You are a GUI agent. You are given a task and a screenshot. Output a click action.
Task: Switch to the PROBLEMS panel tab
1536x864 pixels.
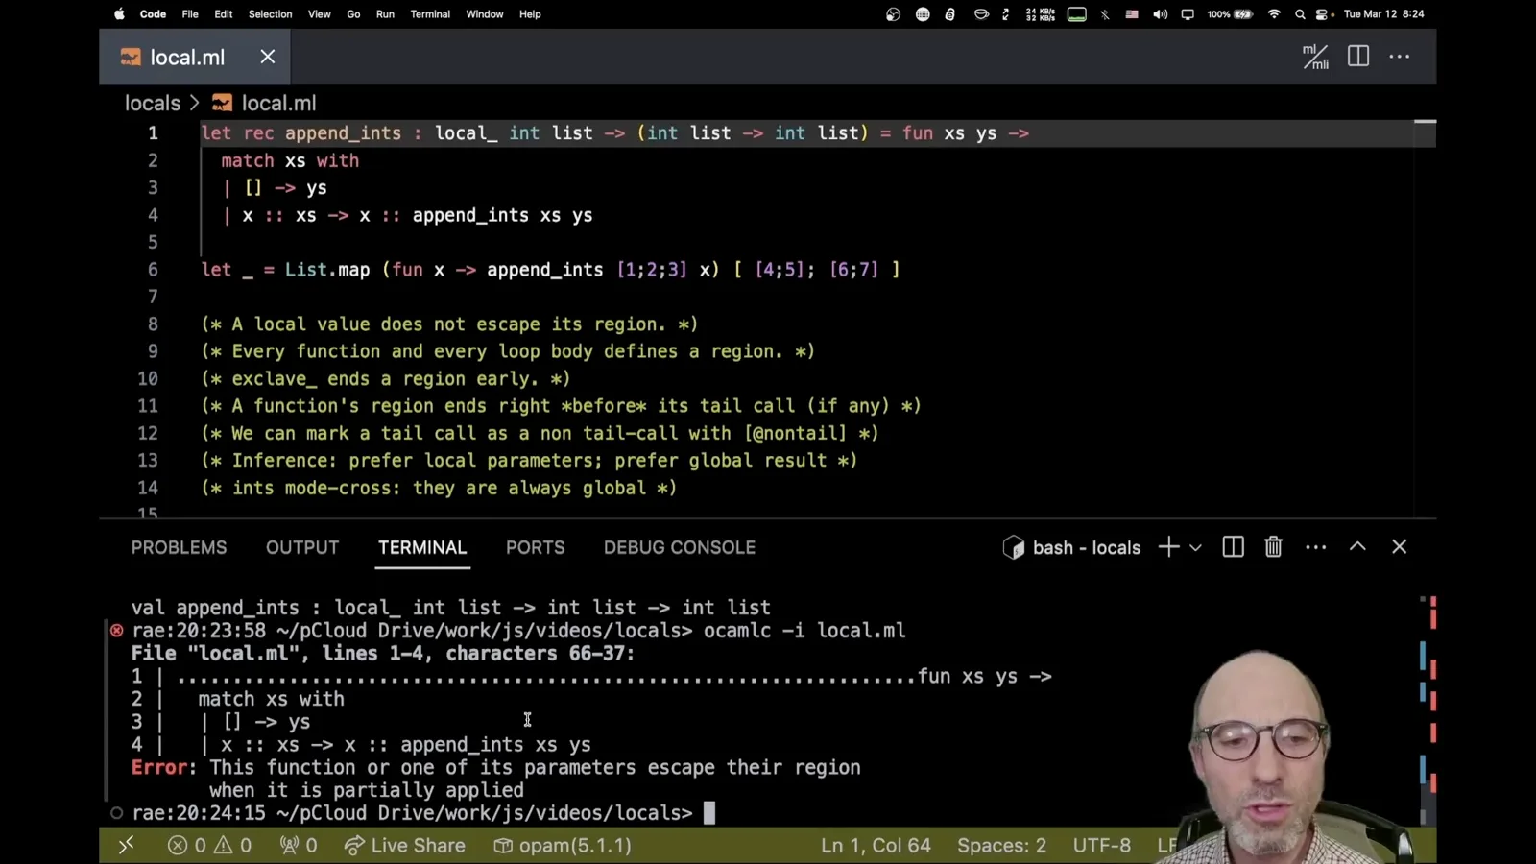(179, 547)
